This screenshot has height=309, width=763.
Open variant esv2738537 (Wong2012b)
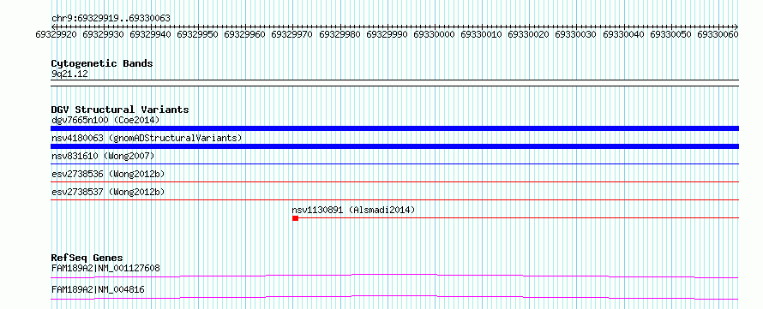(x=108, y=192)
